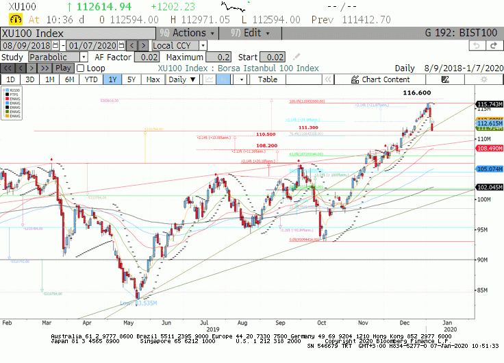
Task: Start playback with the Play button
Action: click(x=63, y=68)
